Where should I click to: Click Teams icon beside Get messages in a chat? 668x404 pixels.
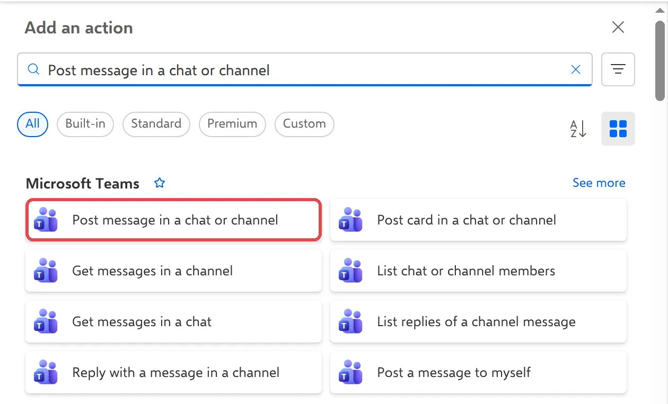[x=46, y=321]
